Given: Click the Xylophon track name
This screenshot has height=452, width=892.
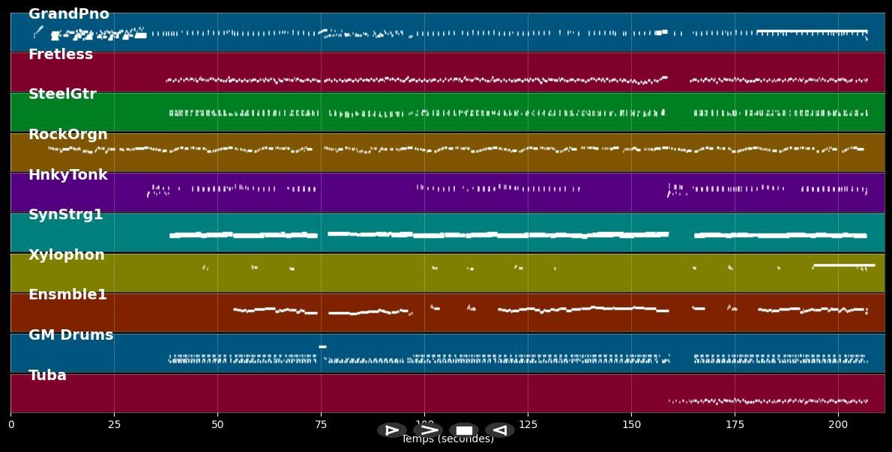Looking at the screenshot, I should pos(67,255).
